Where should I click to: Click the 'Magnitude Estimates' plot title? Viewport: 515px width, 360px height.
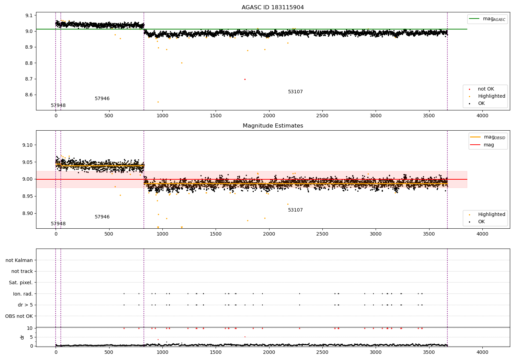[x=273, y=126]
